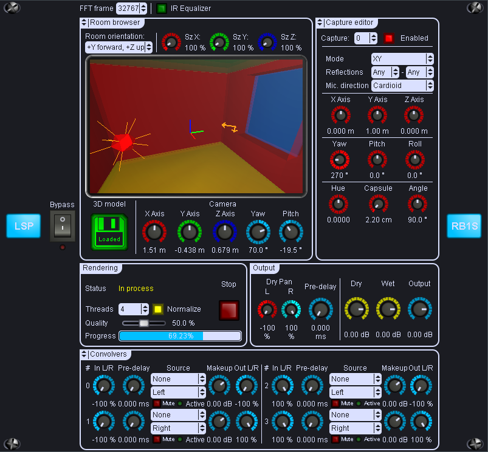
Task: Click the convolver 1 Pre-delay knob
Action: click(134, 422)
